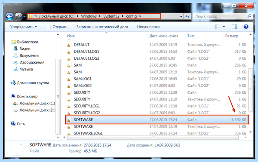Change view using the view icon
Viewport: 258px width, 162px height.
(x=217, y=27)
